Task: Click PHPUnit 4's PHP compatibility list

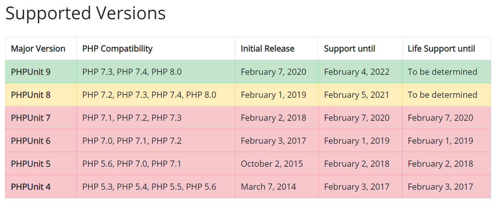Action: [x=149, y=187]
